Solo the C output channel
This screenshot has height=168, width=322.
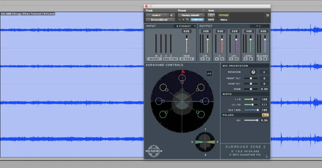217,59
